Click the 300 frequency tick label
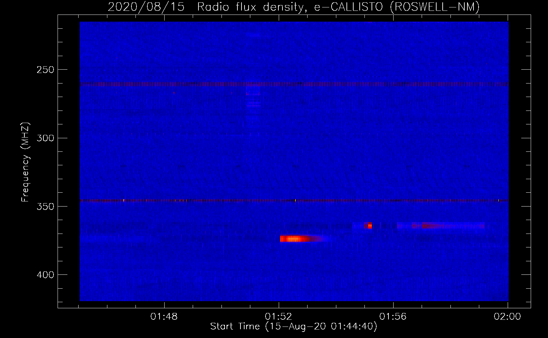 click(45, 138)
